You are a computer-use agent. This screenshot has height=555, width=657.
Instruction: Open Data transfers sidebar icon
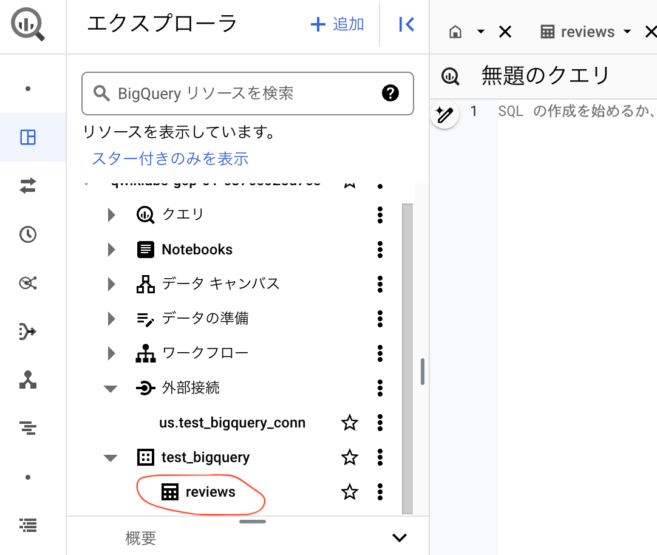[28, 186]
